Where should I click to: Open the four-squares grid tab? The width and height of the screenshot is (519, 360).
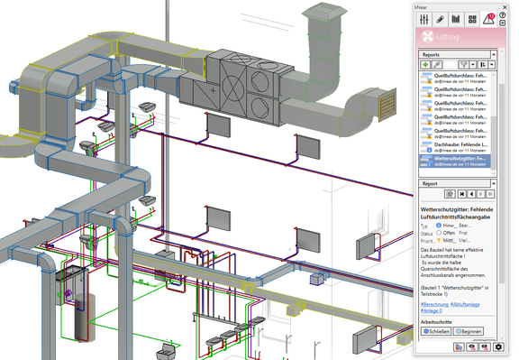click(x=472, y=19)
